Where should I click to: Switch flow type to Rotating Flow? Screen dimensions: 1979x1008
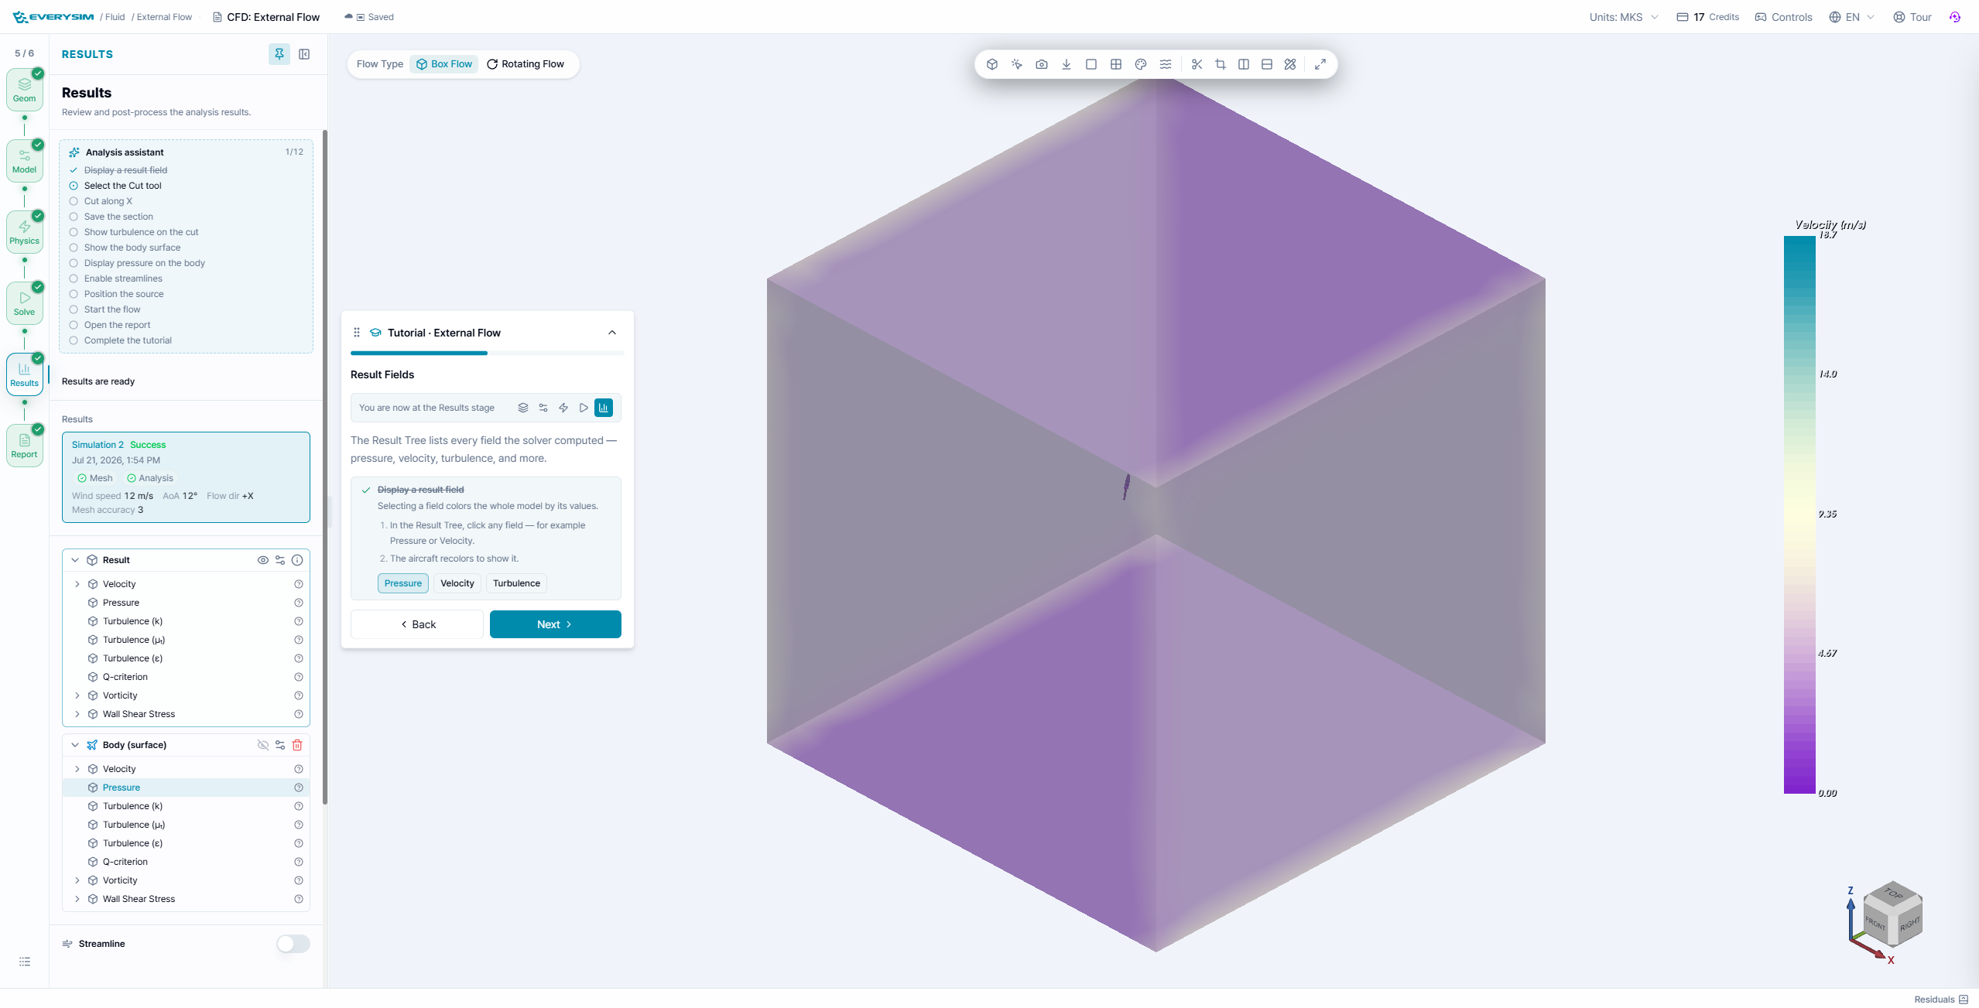(526, 64)
